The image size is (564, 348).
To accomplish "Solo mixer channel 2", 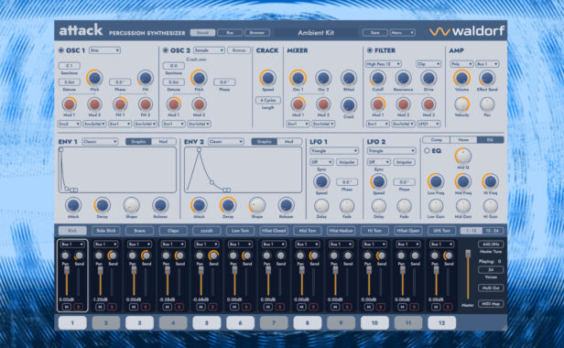I will pos(112,307).
